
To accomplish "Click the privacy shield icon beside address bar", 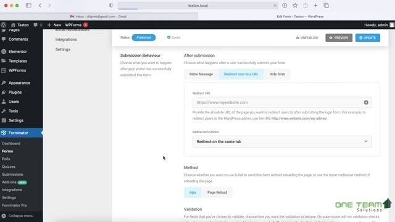I will (x=111, y=6).
